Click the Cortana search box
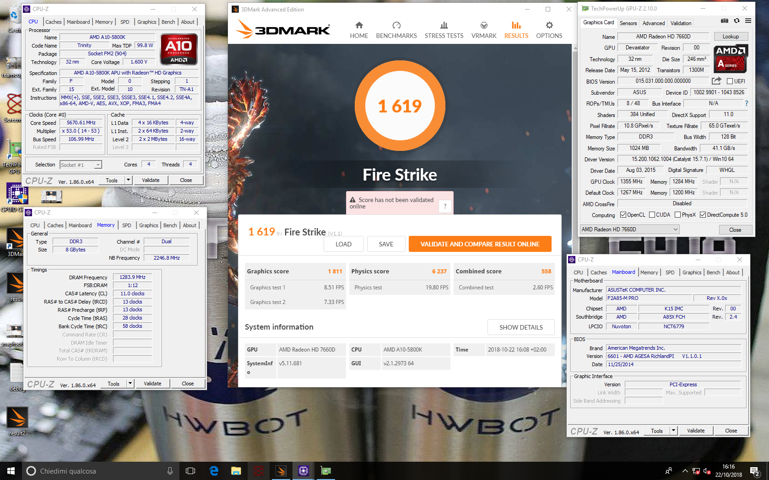769x480 pixels. tap(101, 471)
